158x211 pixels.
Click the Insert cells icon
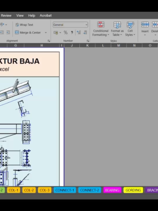point(145,25)
